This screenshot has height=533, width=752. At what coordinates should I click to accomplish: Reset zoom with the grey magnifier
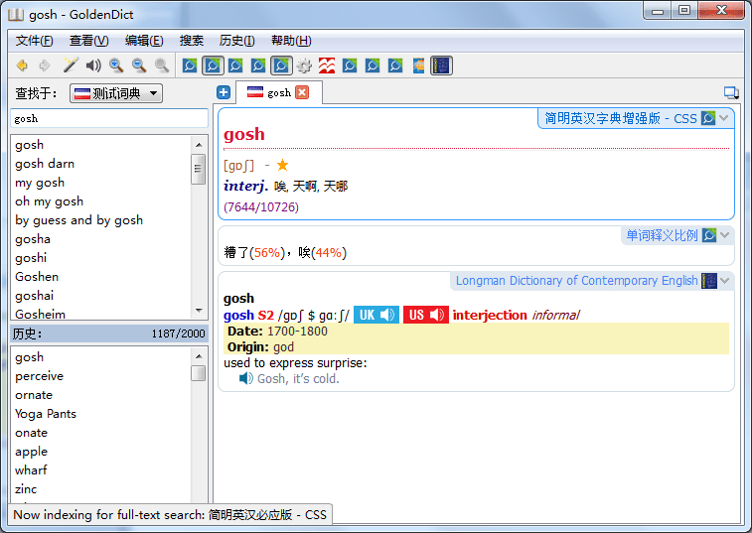162,66
